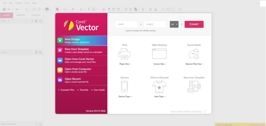Click the rotate counter-clockwise icon
Viewport: 266px width, 126px height.
click(114, 9)
